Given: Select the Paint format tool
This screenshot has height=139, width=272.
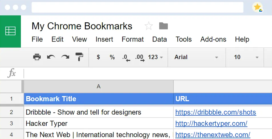Looking at the screenshot, I should (x=79, y=57).
